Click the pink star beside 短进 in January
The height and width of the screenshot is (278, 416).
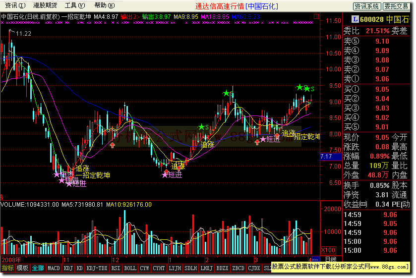pos(165,175)
